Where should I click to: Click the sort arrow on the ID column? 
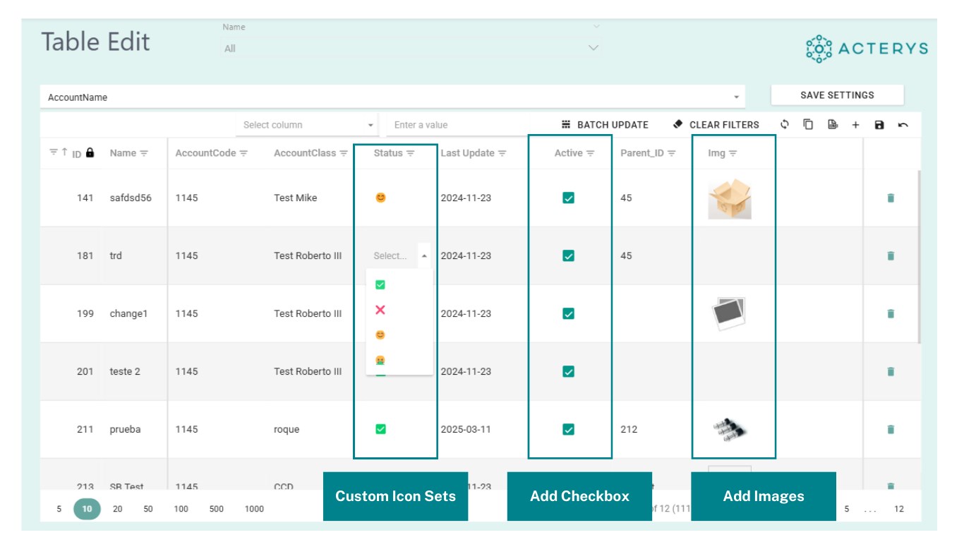click(64, 152)
